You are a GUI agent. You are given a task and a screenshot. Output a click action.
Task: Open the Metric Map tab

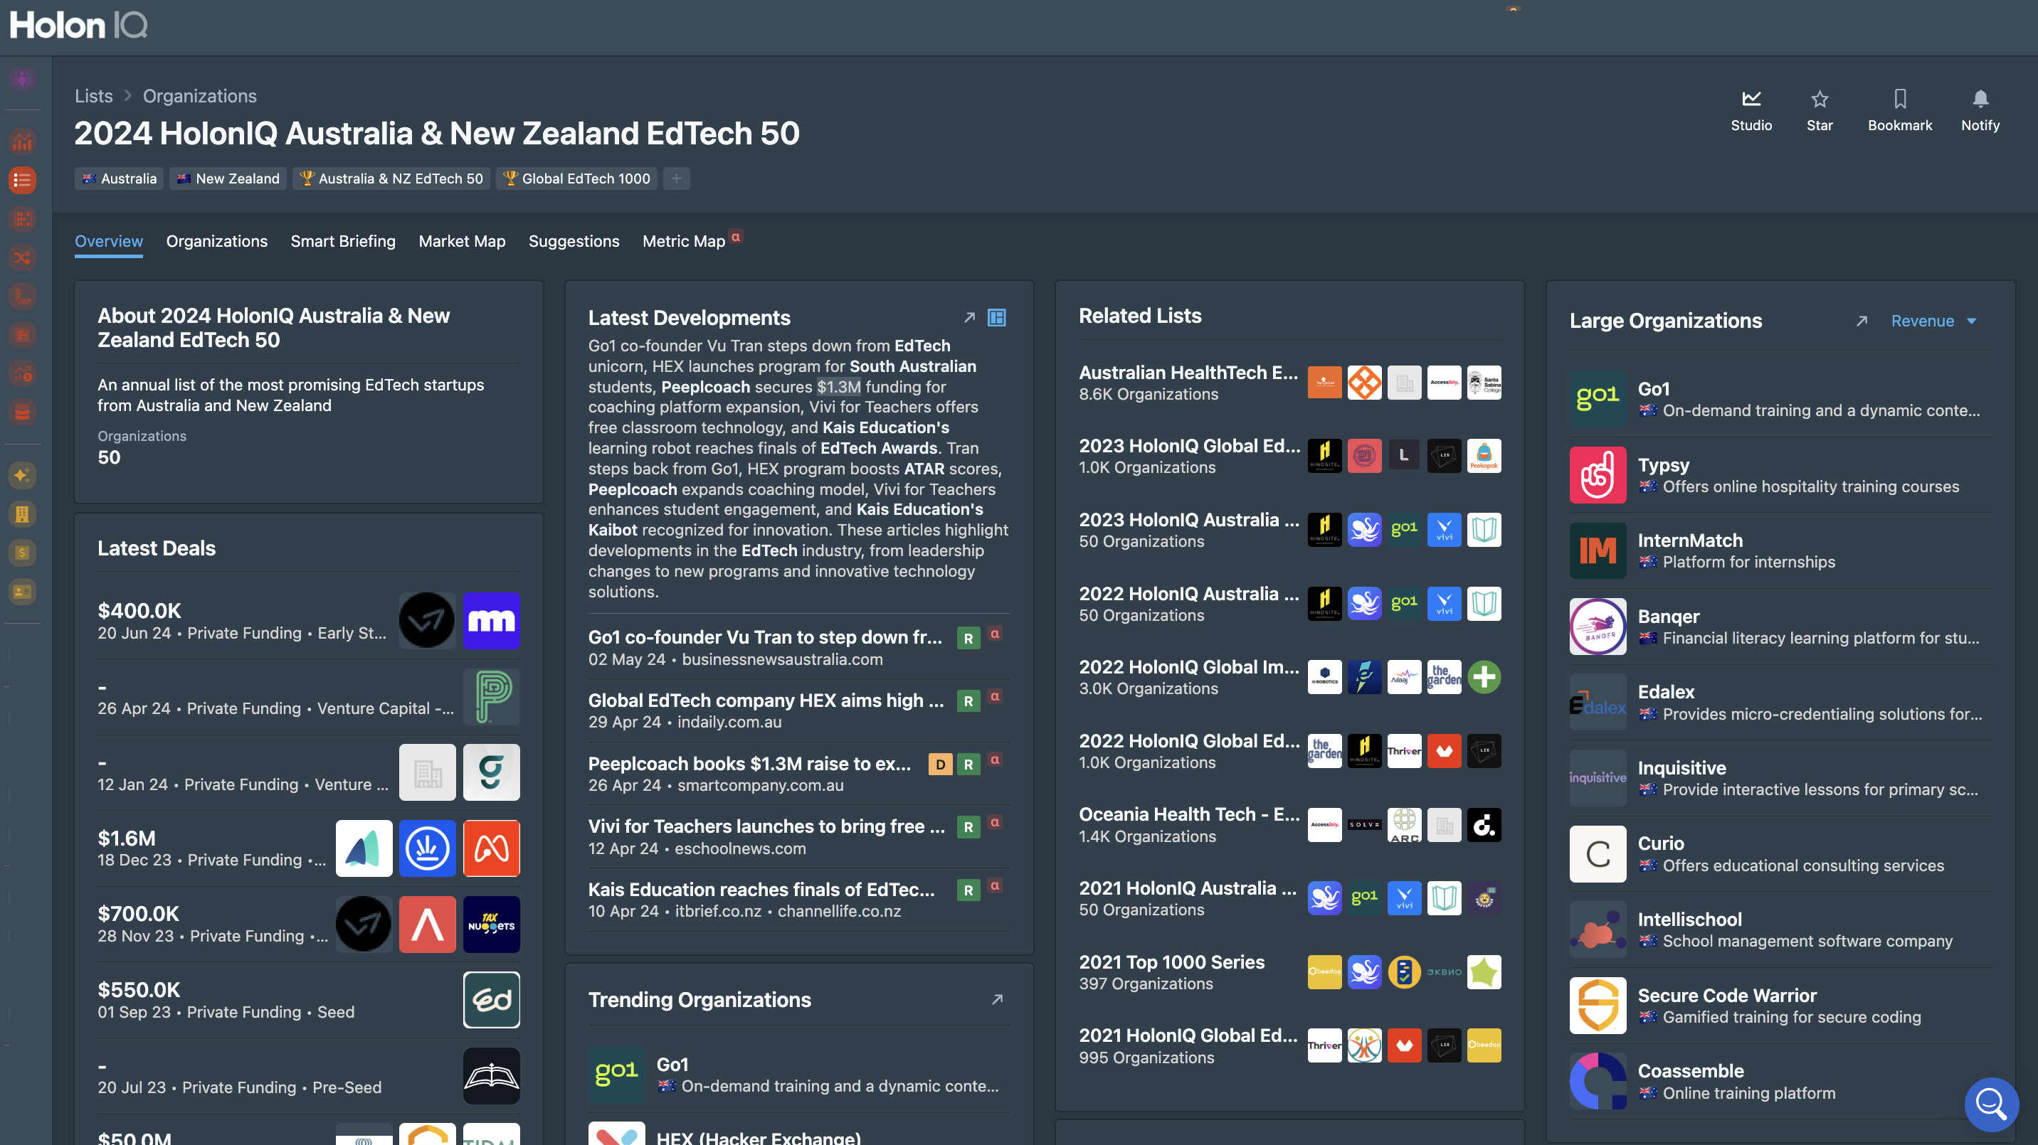684,241
